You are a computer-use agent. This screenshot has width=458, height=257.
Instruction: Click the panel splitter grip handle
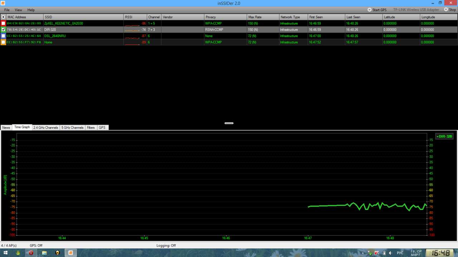(x=229, y=123)
